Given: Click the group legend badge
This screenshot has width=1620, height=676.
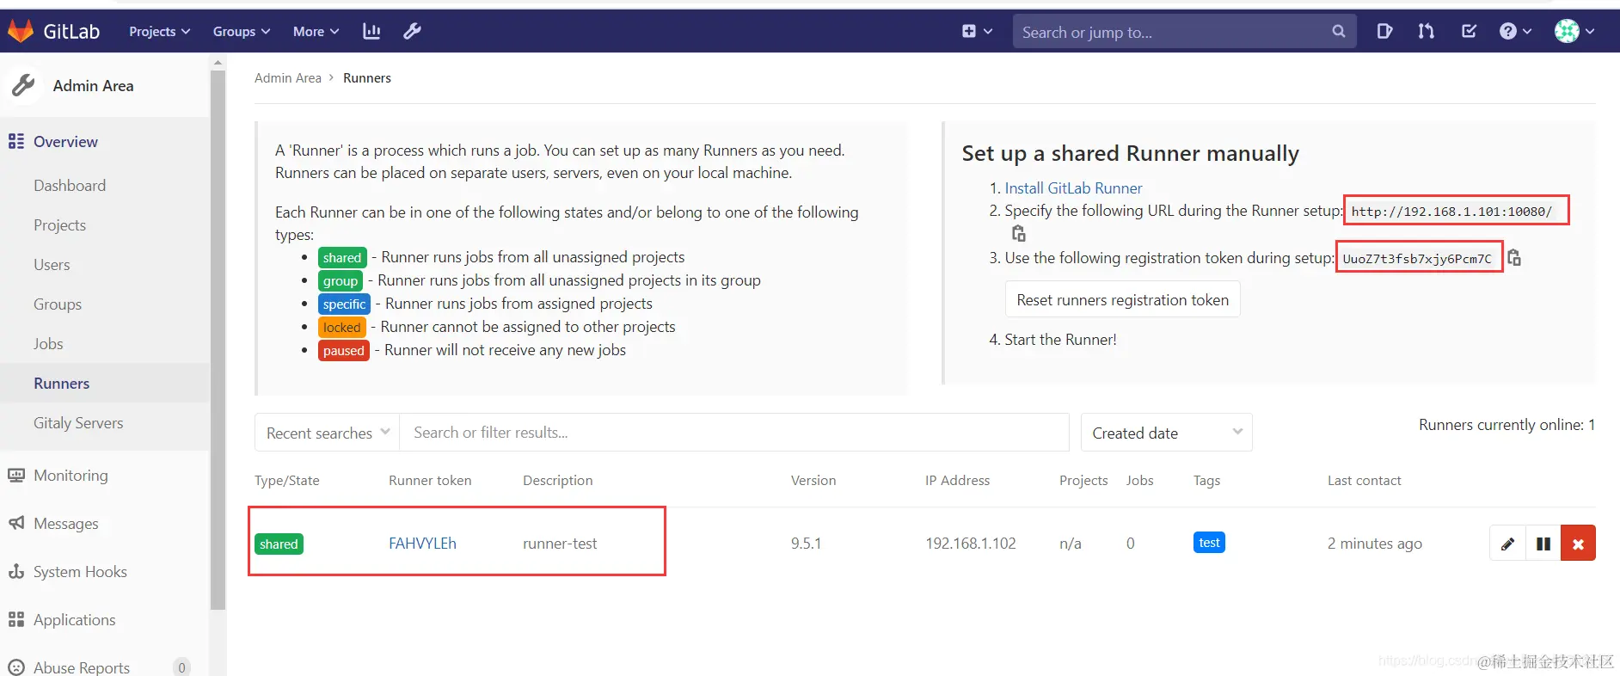Looking at the screenshot, I should click(x=341, y=280).
